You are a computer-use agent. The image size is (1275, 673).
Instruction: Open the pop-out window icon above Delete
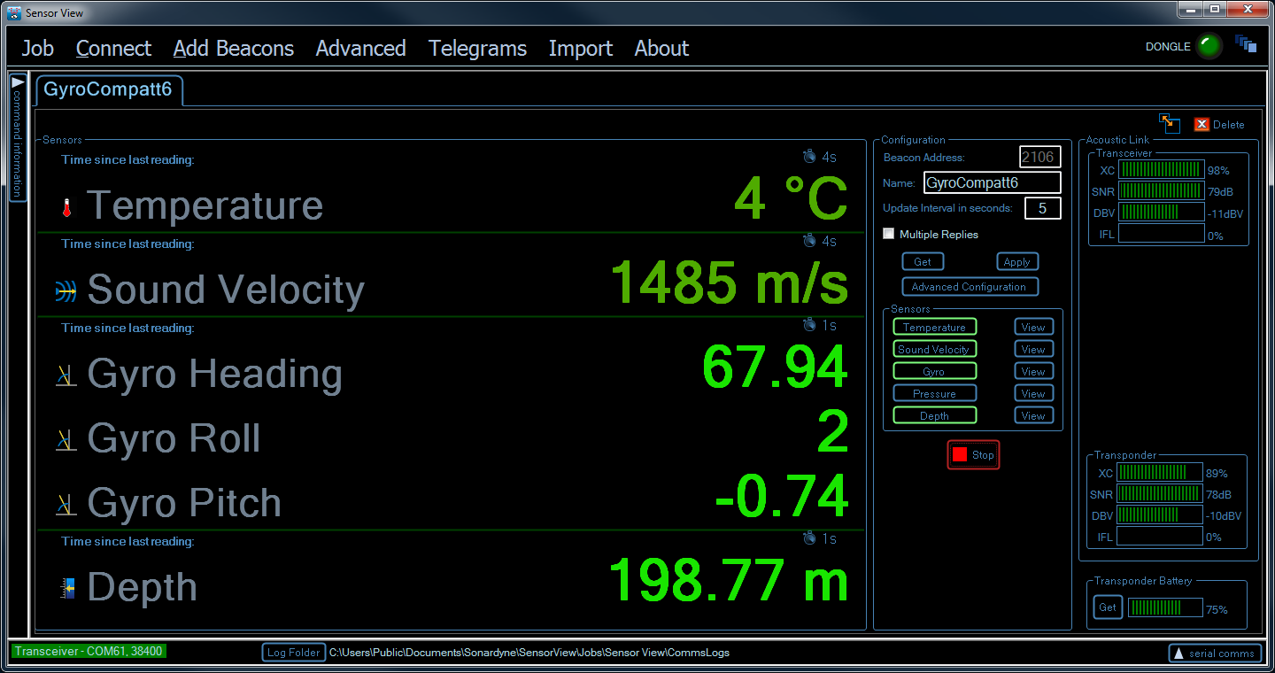pyautogui.click(x=1170, y=124)
